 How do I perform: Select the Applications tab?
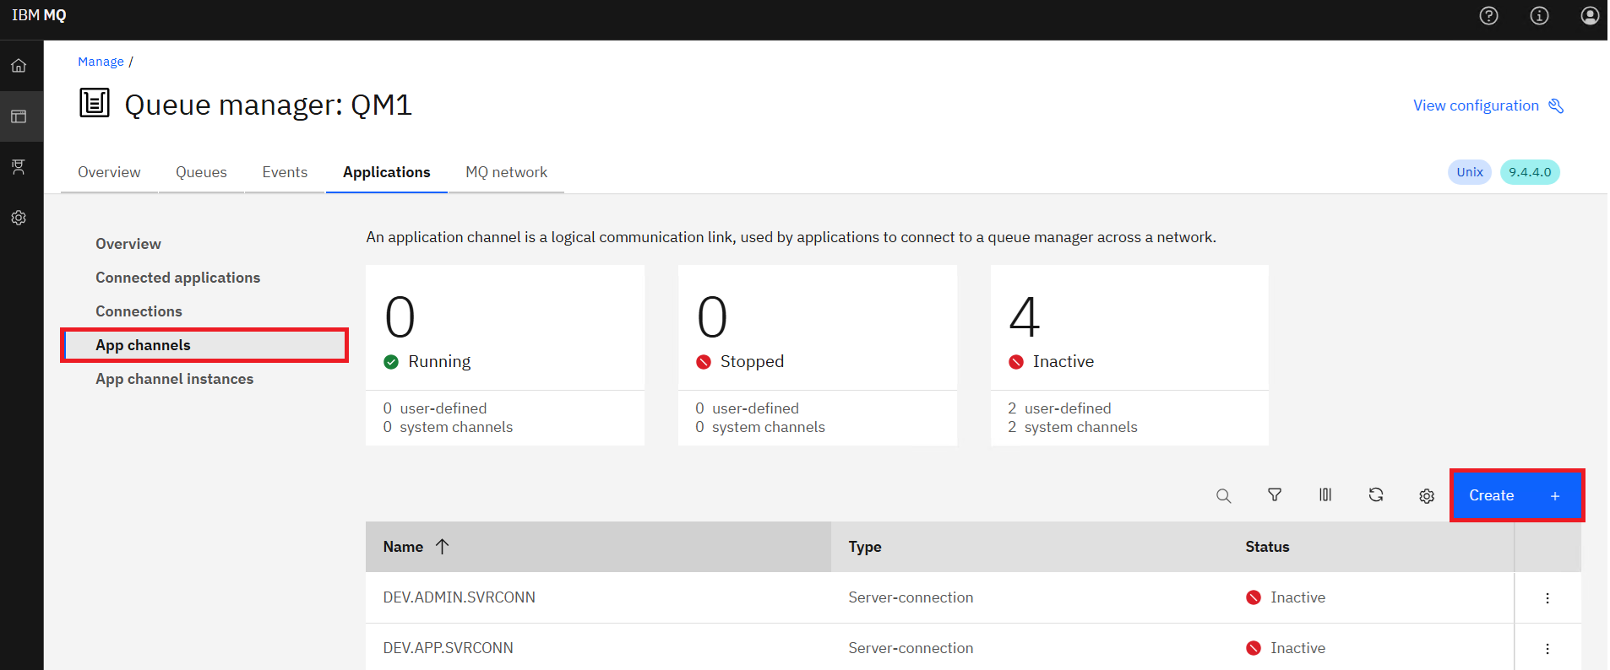pyautogui.click(x=386, y=172)
